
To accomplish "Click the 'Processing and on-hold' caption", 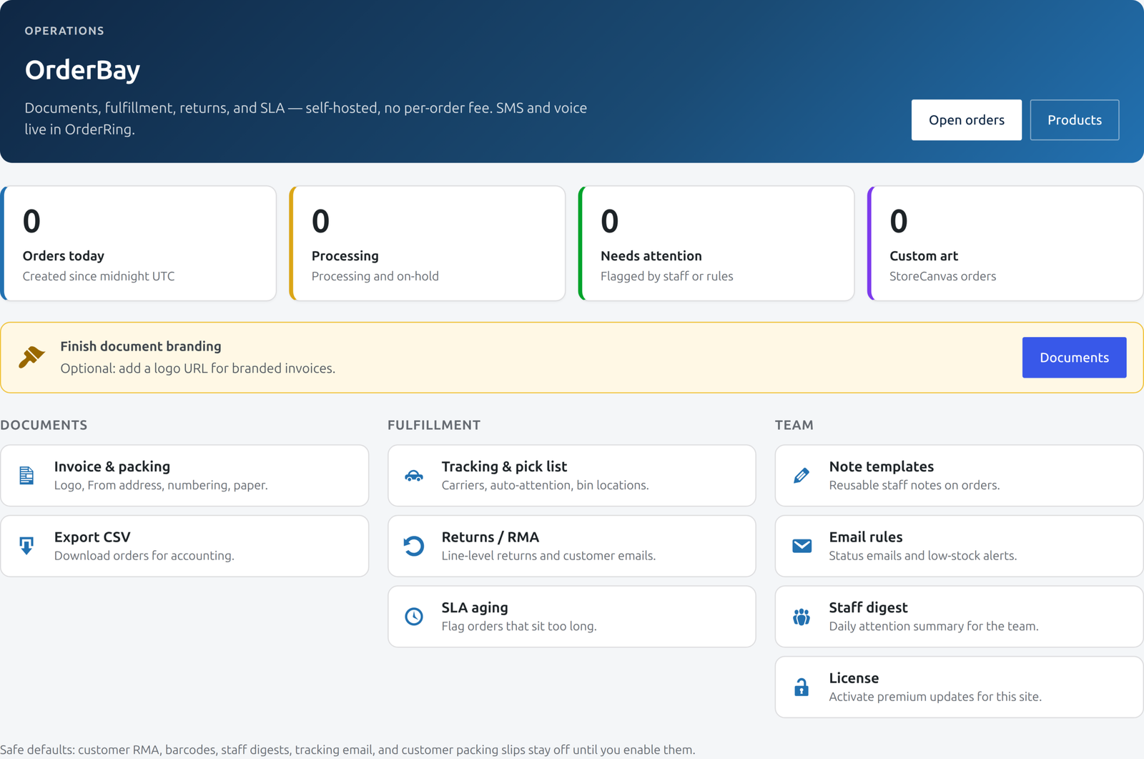I will click(x=375, y=276).
